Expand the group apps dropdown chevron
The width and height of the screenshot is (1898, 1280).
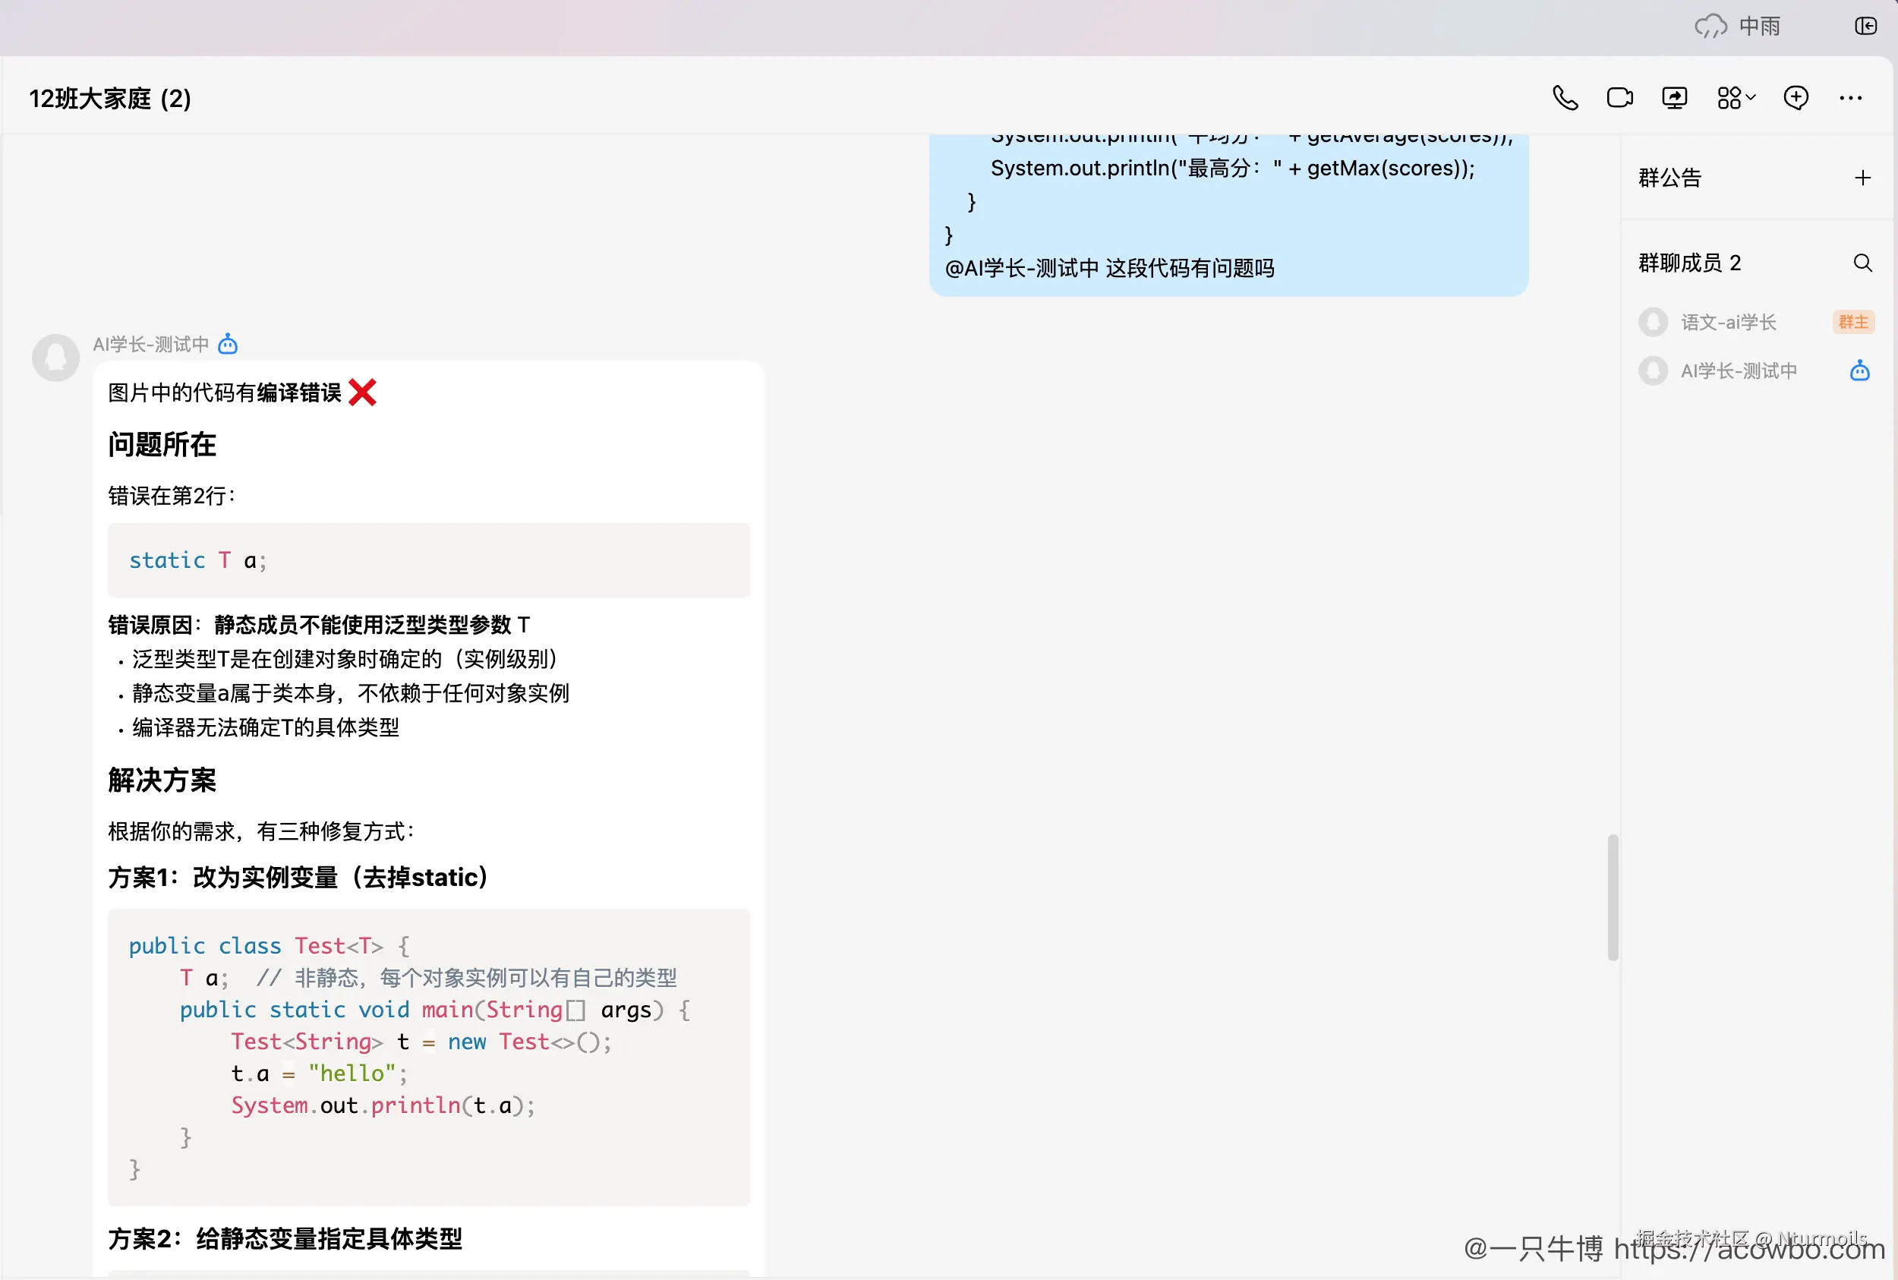tap(1751, 98)
